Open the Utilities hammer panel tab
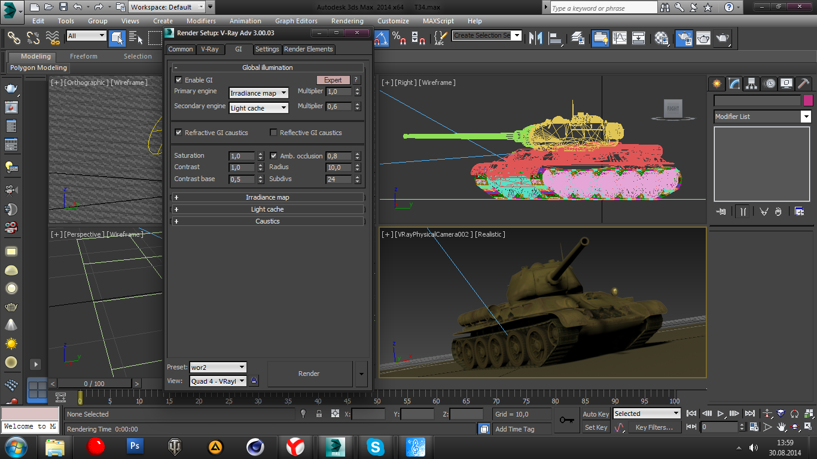This screenshot has height=459, width=817. tap(804, 84)
